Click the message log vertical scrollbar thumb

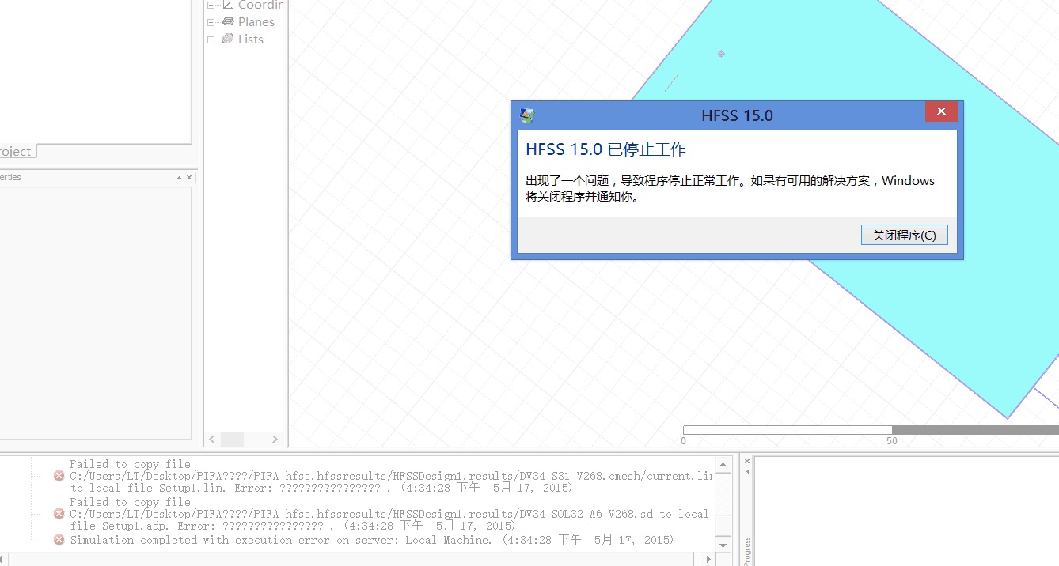coord(723,526)
